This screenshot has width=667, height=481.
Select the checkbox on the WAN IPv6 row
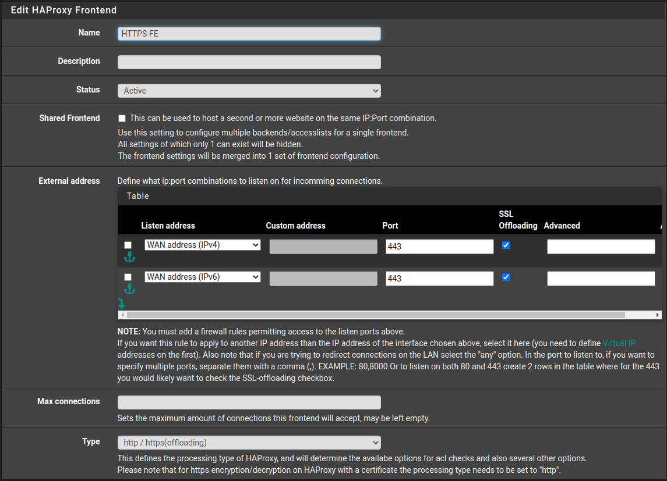click(x=128, y=277)
